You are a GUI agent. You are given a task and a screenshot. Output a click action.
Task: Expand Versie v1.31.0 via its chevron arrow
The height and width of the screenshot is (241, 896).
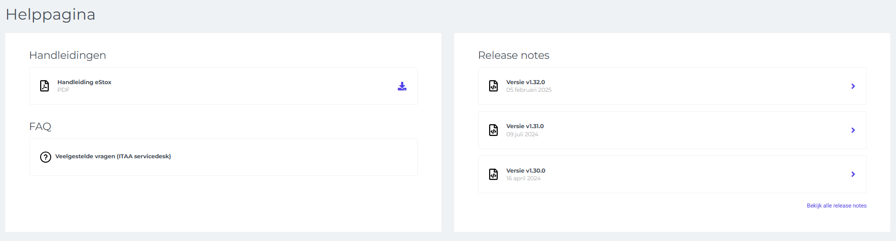click(853, 130)
